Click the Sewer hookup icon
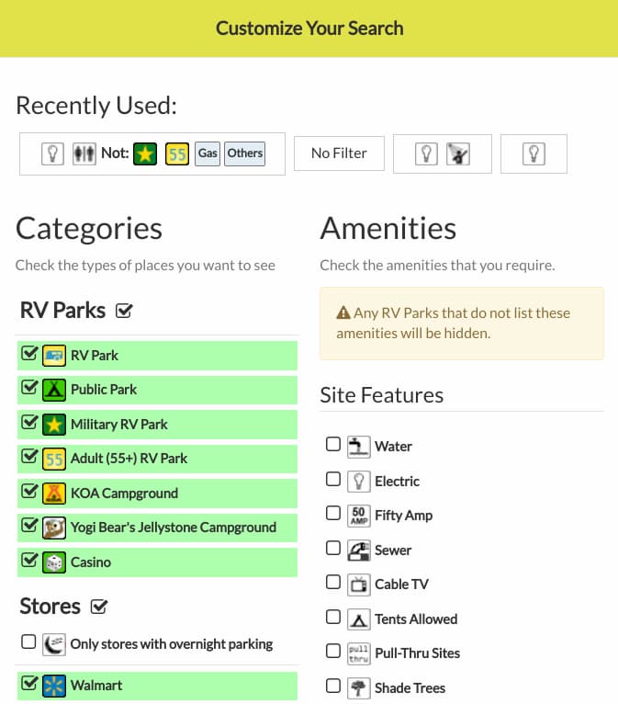 pos(359,550)
